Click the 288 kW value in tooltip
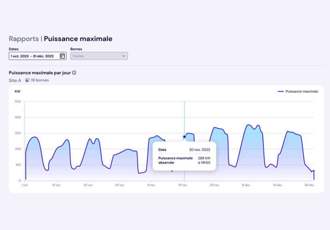This screenshot has height=230, width=330. [204, 158]
